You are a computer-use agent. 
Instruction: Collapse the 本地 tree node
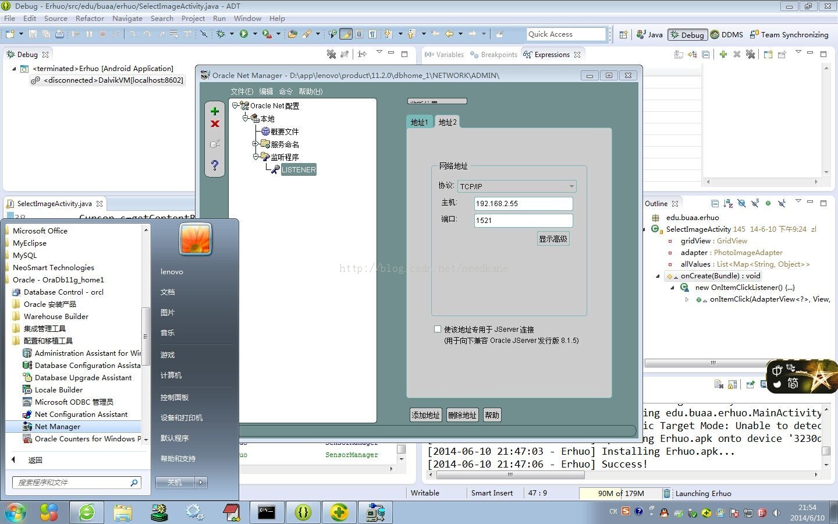[246, 118]
